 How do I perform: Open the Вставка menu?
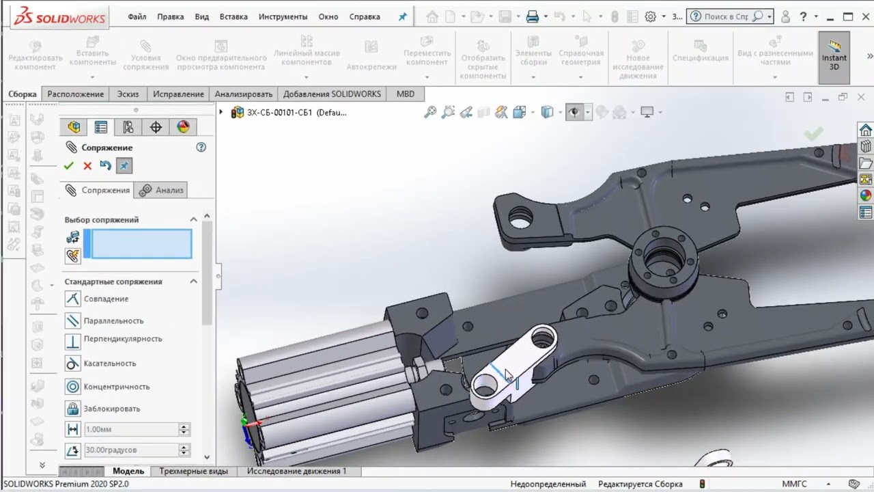pos(234,16)
